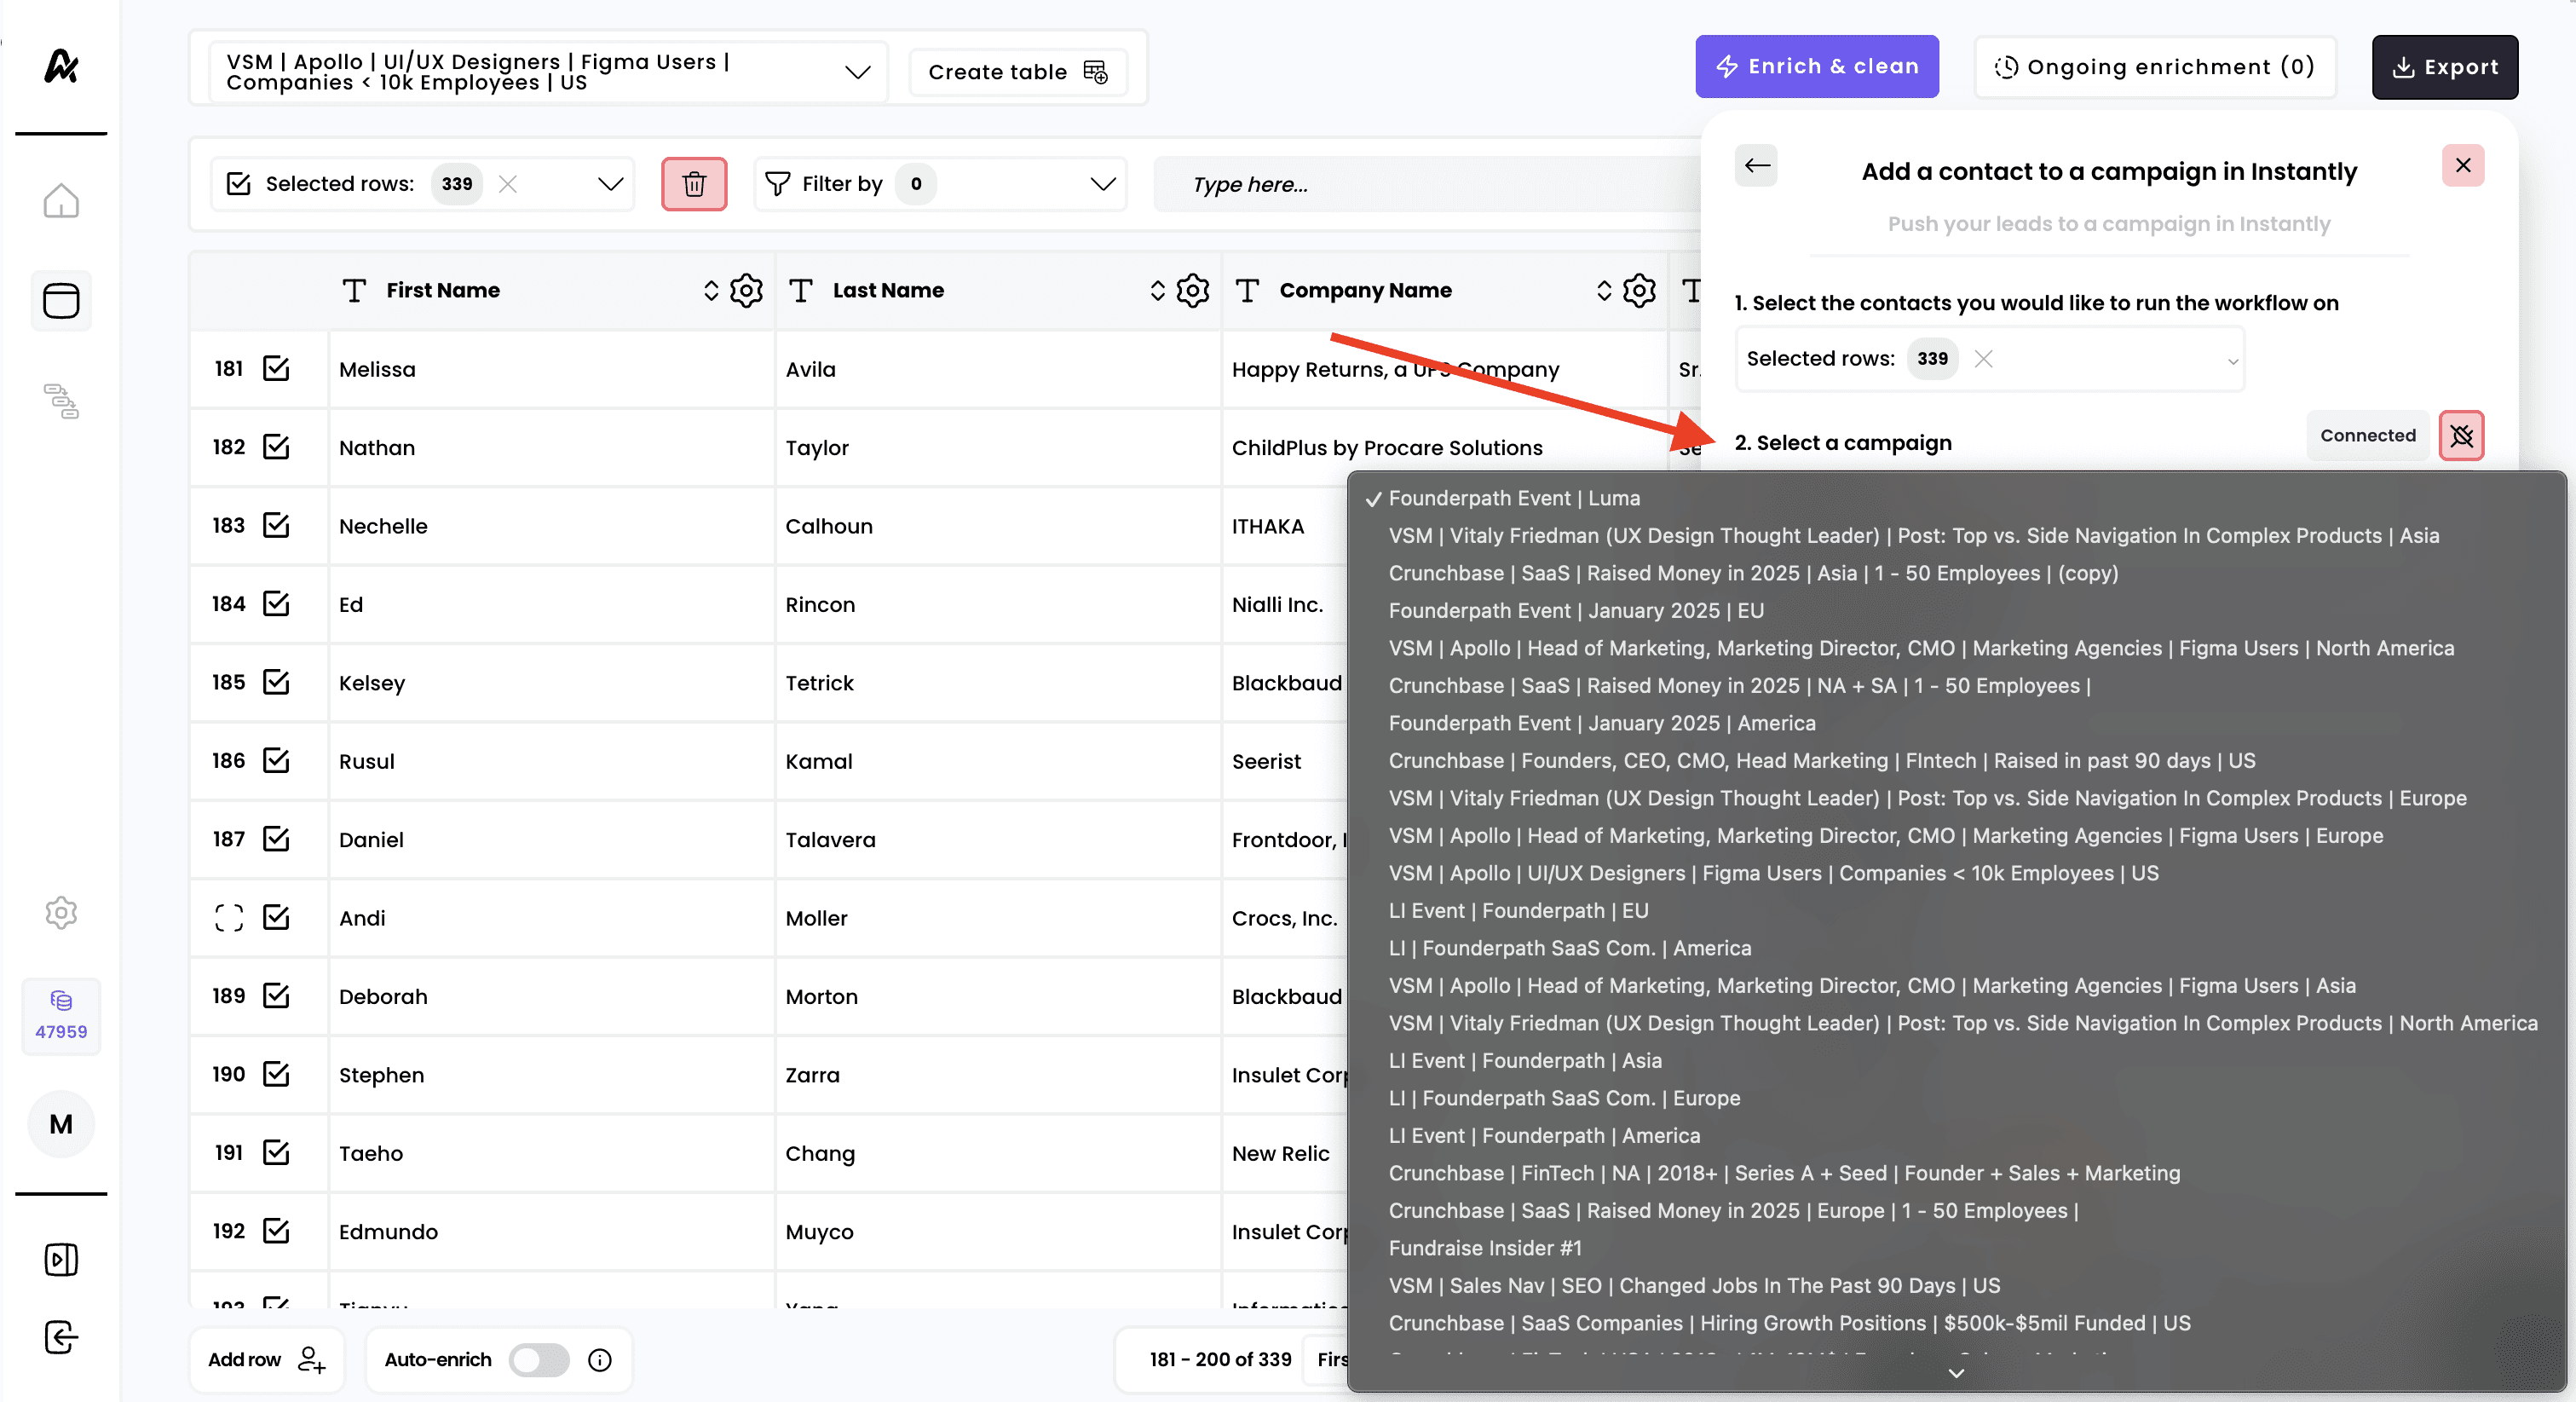Open the credits counter showing 47959

pos(61,1015)
